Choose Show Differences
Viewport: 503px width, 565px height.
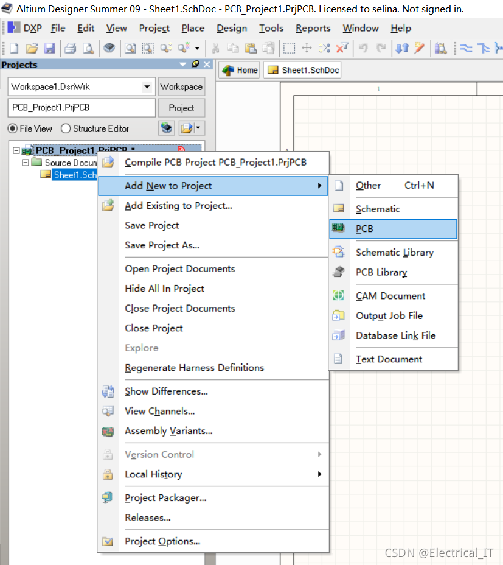[213, 391]
